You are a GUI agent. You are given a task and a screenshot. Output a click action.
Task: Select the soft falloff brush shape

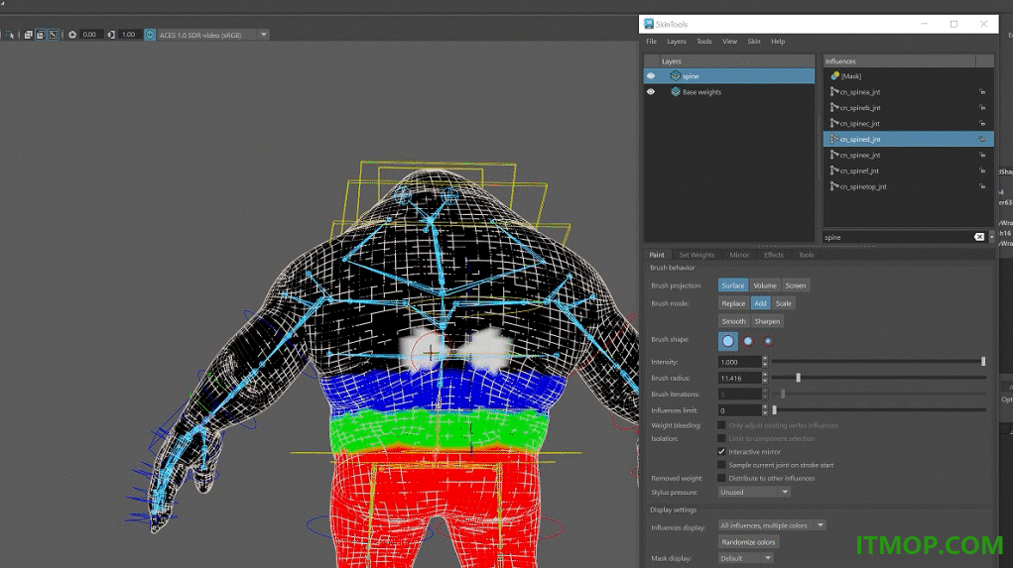(x=768, y=341)
